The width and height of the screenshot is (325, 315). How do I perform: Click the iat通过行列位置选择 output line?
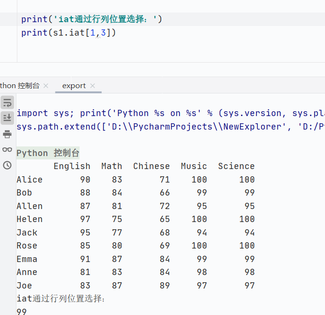click(61, 299)
